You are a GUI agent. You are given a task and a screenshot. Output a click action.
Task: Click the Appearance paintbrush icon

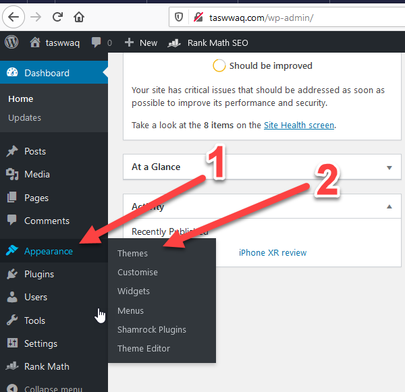click(12, 250)
